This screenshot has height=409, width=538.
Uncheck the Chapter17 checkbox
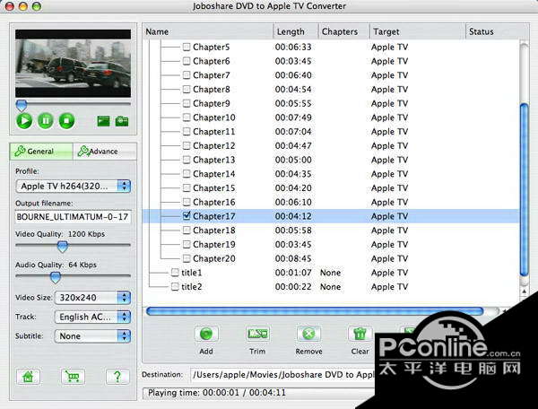pos(187,216)
